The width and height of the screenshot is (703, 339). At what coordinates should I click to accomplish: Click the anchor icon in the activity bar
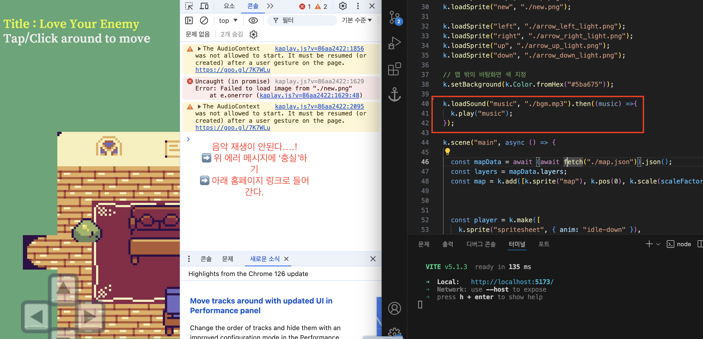pos(395,94)
